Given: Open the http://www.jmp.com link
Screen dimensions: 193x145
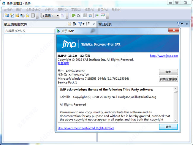Looking at the screenshot, I should tap(164, 56).
